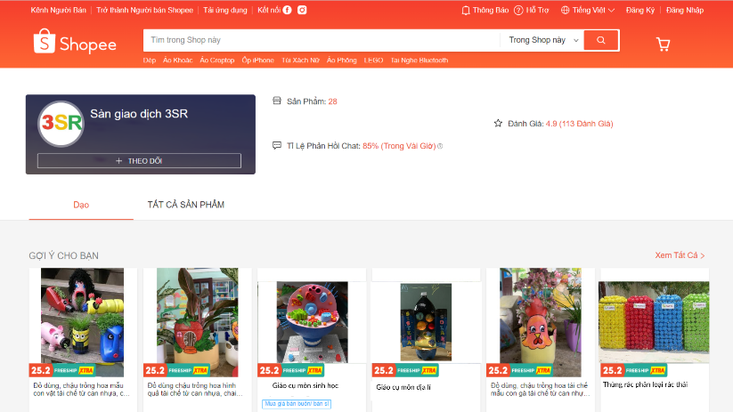733x412 pixels.
Task: Click the Hỗ Trợ question mark icon
Action: point(518,11)
